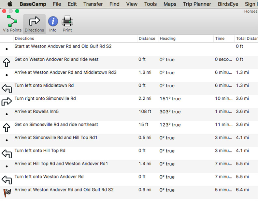The height and width of the screenshot is (201, 258).
Task: Open the Via Points view
Action: click(x=12, y=24)
